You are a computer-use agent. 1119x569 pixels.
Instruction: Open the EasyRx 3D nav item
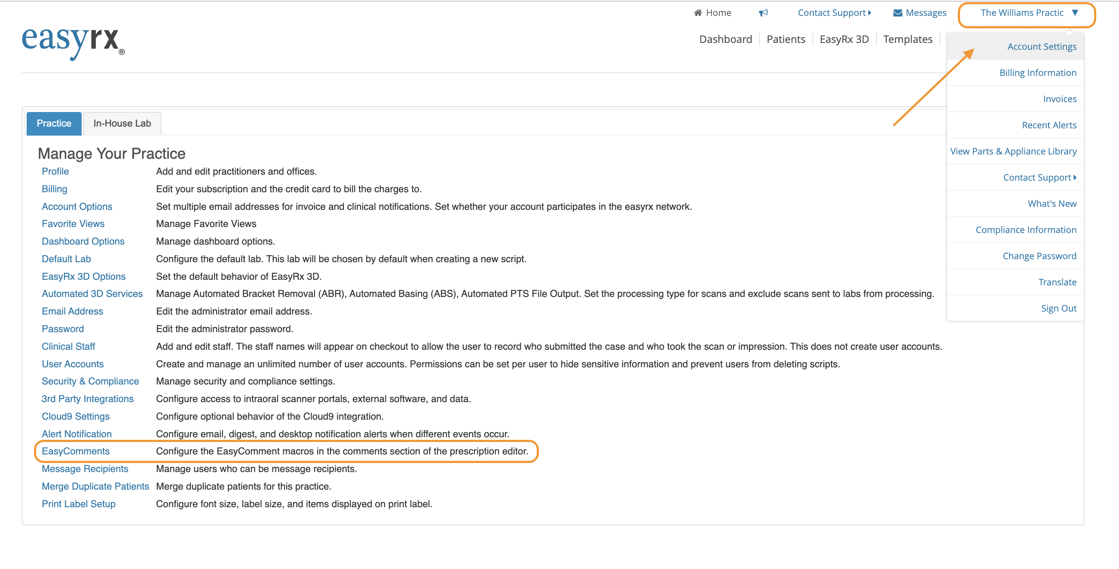pos(844,39)
